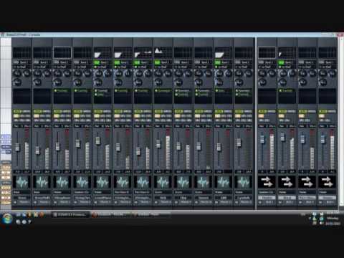Open the EQ plot on the fifth channel strip
Image resolution: width=344 pixels, height=258 pixels.
102,52
